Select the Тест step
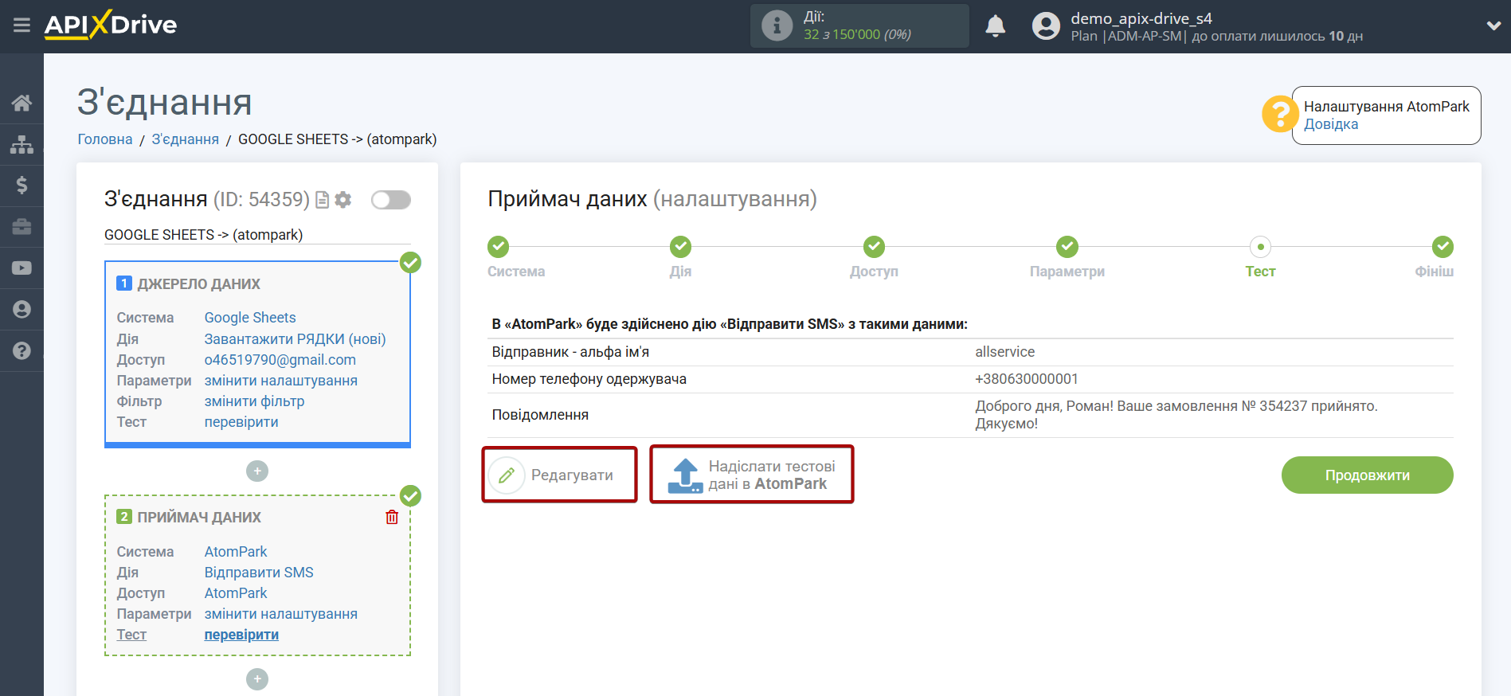 pyautogui.click(x=1260, y=247)
